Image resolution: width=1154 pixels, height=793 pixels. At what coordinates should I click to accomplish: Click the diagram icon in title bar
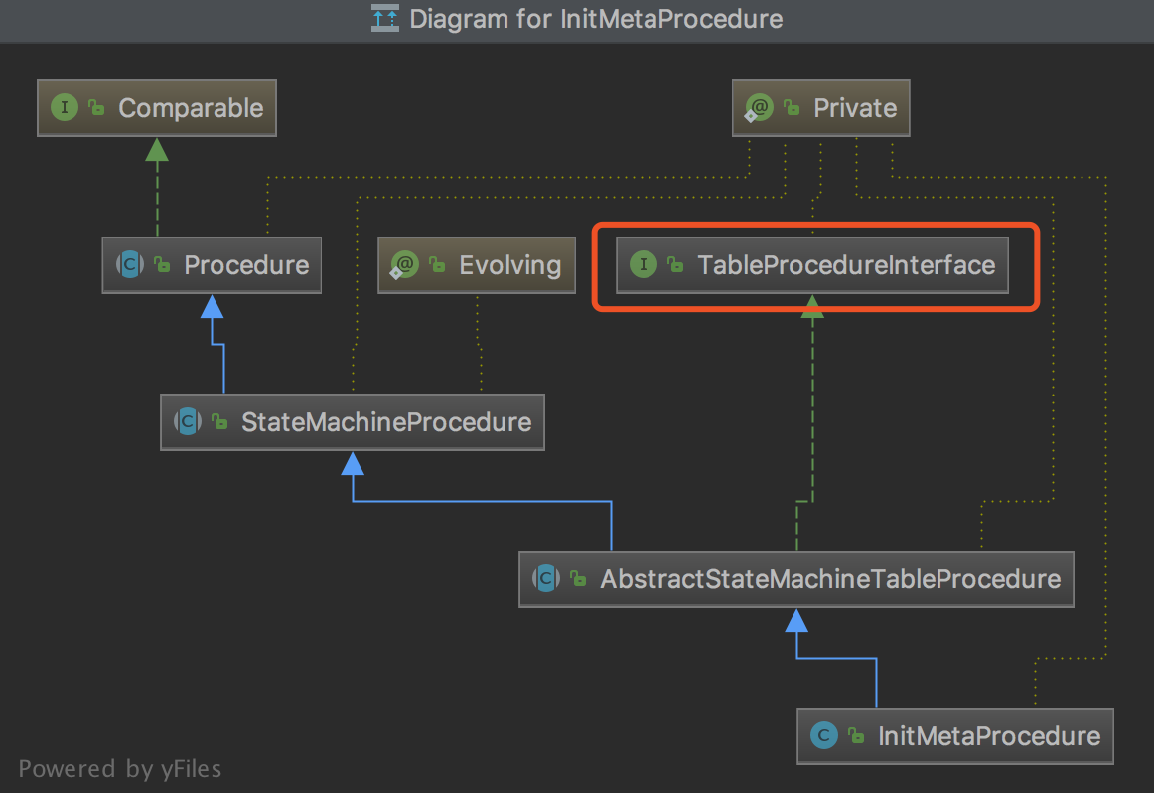coord(384,18)
